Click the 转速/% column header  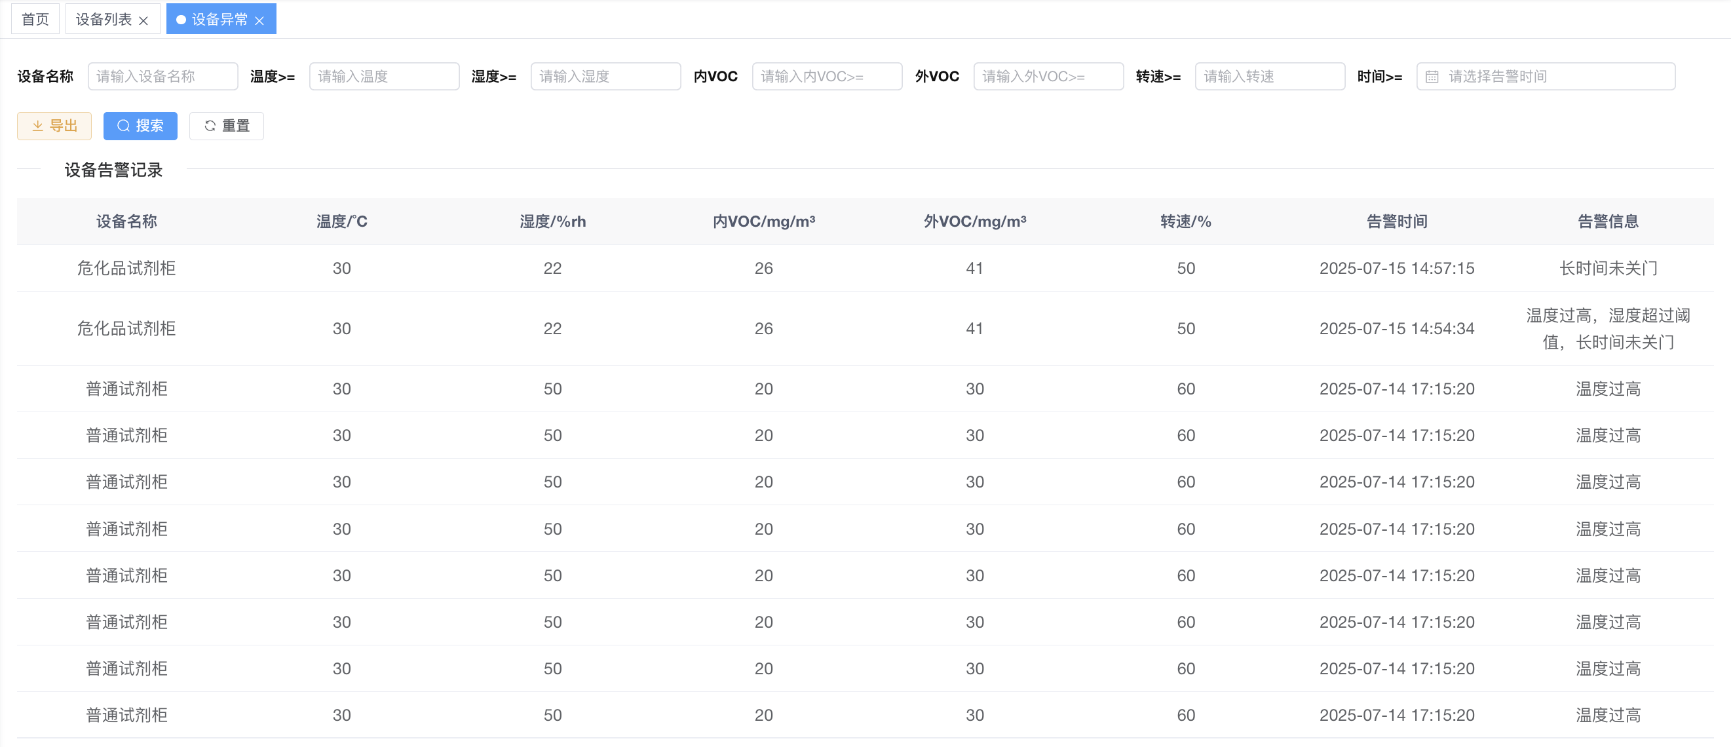click(1185, 221)
